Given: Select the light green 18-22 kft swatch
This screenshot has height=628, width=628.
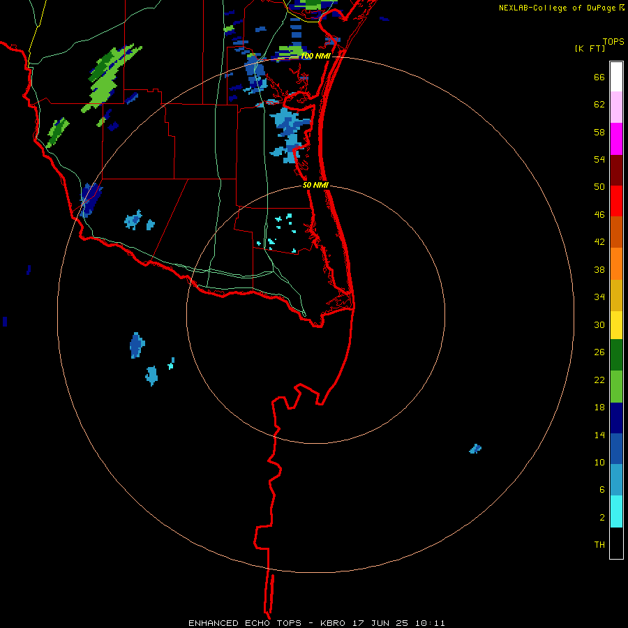Looking at the screenshot, I should point(616,387).
